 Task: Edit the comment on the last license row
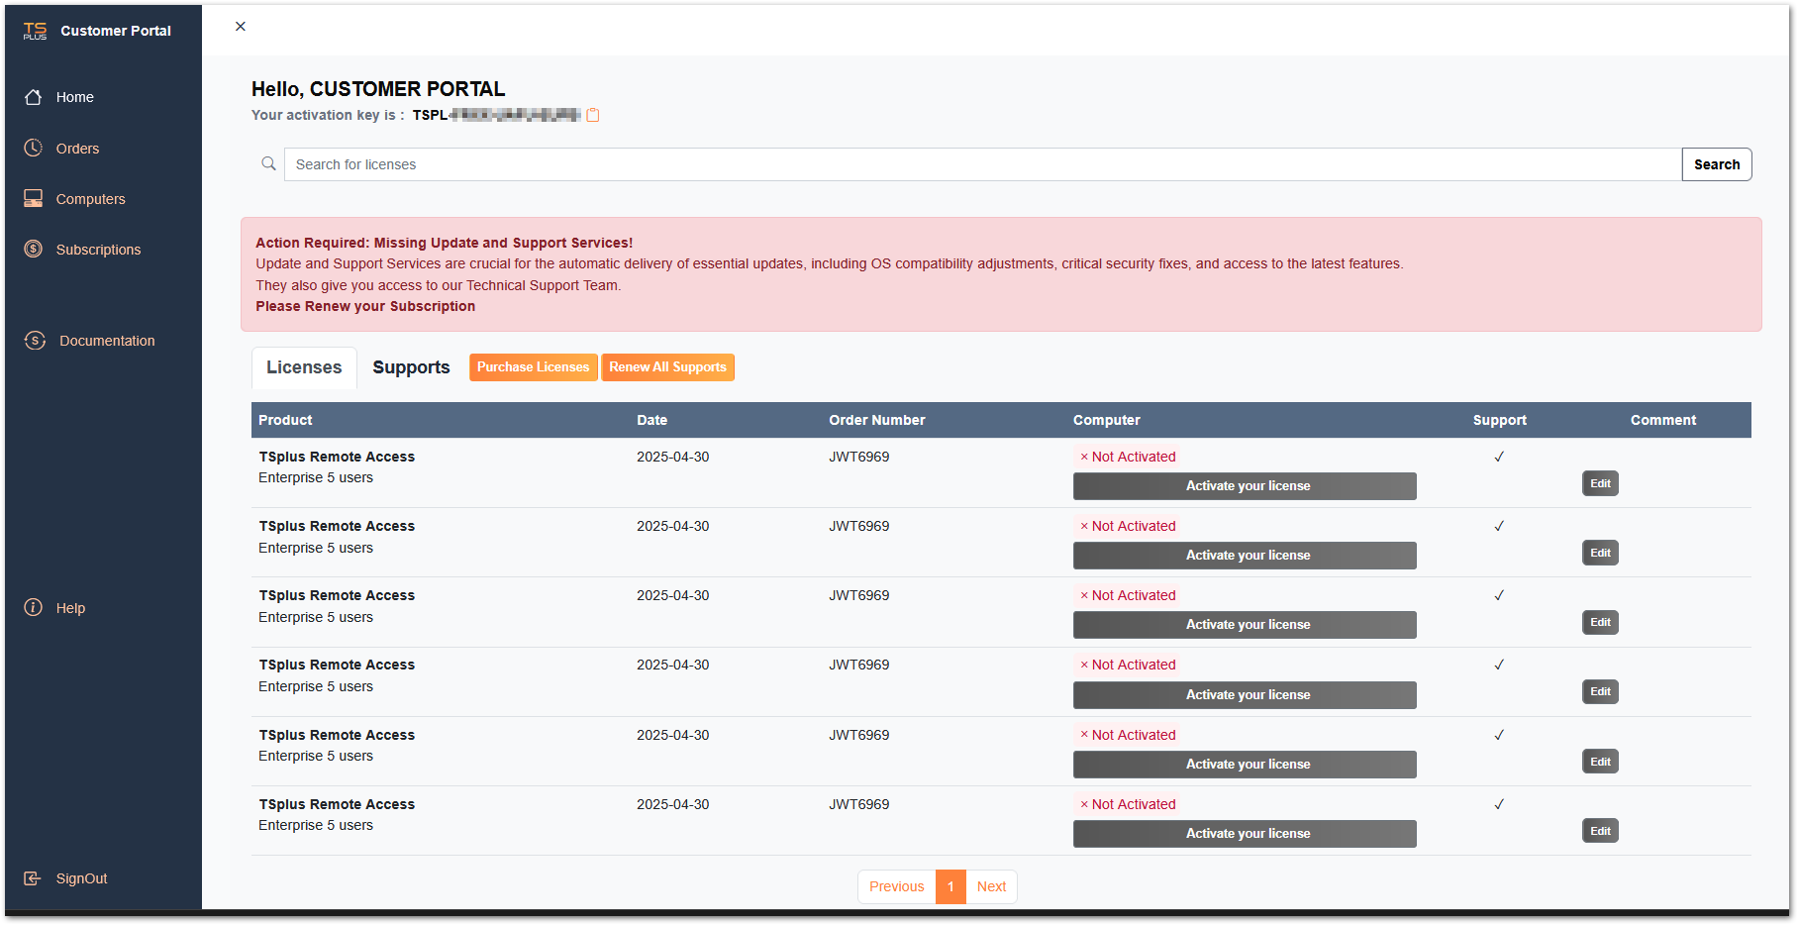tap(1599, 831)
